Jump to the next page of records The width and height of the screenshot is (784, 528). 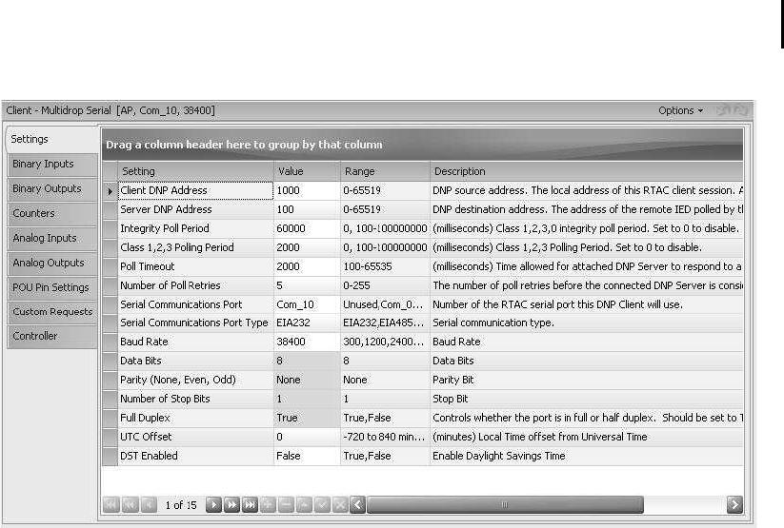tap(231, 504)
